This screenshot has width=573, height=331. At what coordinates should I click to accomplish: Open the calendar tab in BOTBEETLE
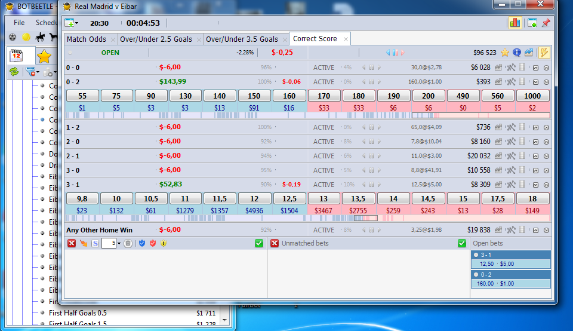click(17, 56)
